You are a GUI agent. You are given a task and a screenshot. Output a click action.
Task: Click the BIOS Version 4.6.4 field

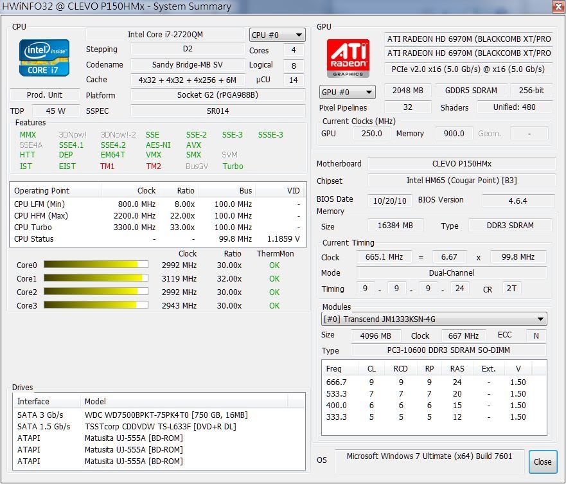tap(517, 201)
